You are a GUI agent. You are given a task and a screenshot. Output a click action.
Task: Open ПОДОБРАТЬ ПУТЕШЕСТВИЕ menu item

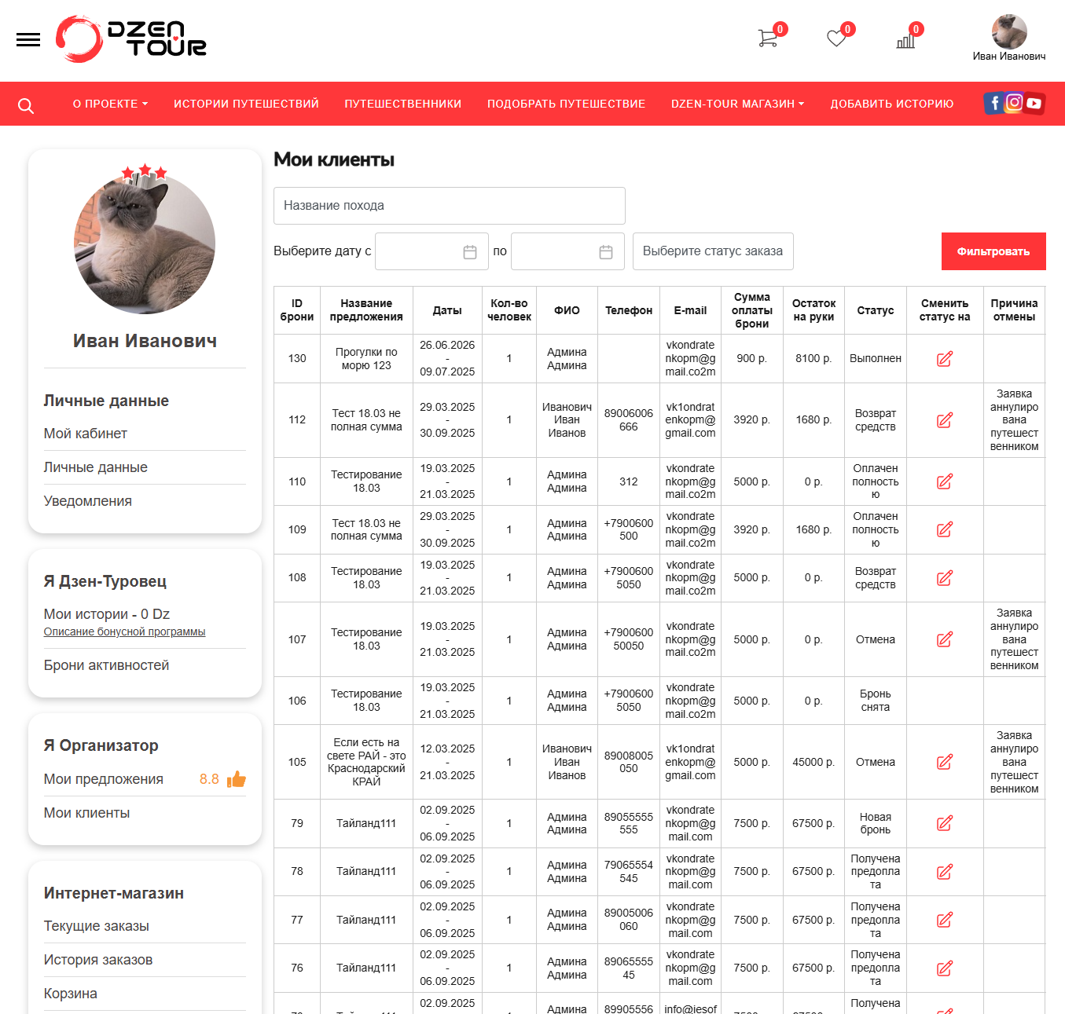[x=566, y=104]
